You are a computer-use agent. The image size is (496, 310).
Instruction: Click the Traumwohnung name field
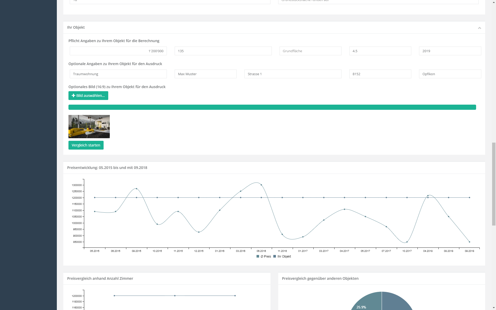pyautogui.click(x=118, y=74)
